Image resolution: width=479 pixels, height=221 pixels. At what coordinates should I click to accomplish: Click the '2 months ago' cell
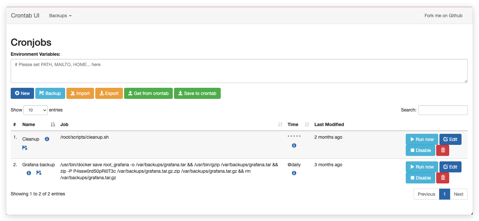coord(328,137)
